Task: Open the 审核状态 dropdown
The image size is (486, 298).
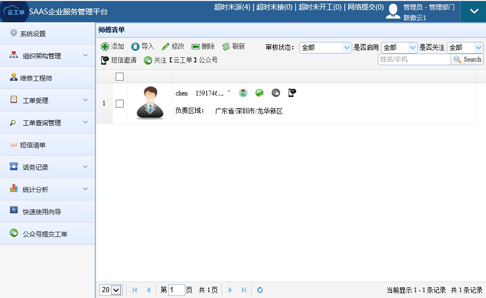Action: (x=326, y=47)
